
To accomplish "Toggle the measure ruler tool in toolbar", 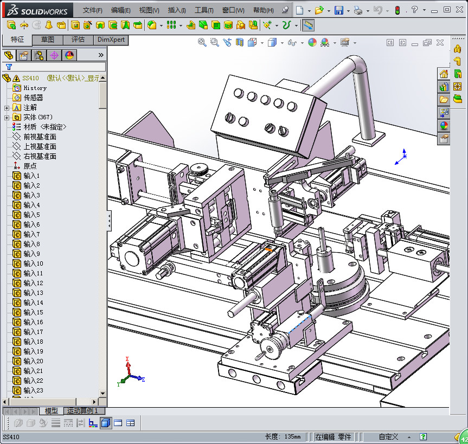I will [308, 25].
